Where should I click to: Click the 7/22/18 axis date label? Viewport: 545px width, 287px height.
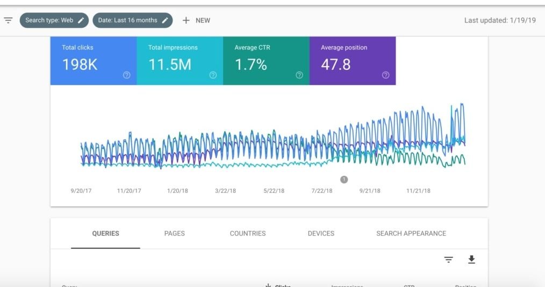(322, 191)
